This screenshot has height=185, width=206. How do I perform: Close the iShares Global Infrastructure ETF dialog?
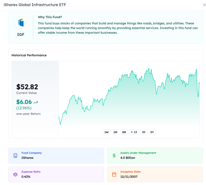point(204,5)
